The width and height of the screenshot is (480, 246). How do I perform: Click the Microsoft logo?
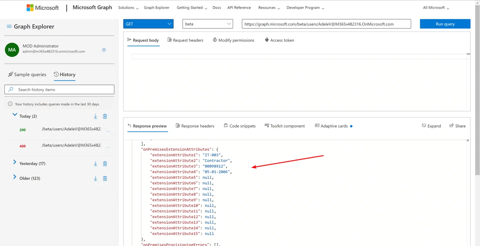point(43,8)
